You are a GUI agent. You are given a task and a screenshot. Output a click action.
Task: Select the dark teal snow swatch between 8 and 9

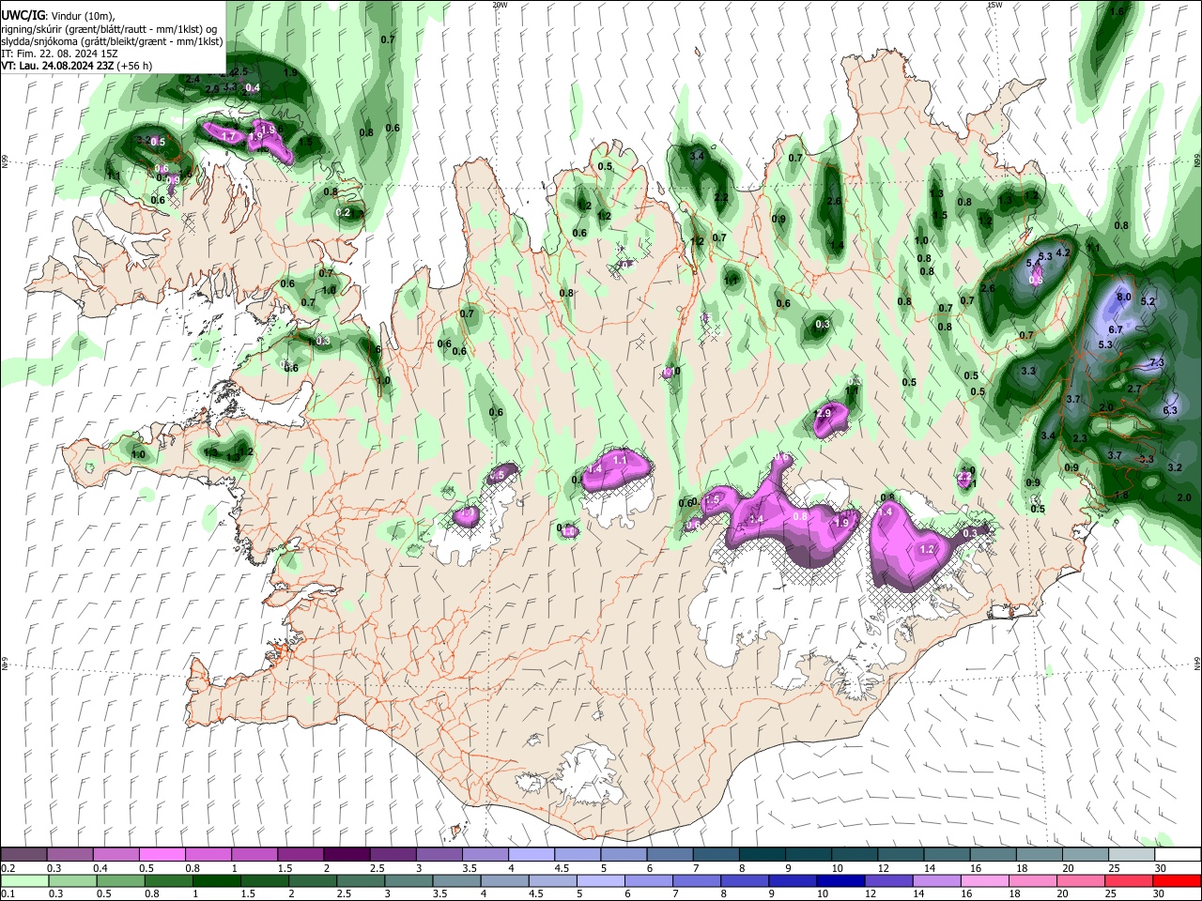tap(762, 855)
